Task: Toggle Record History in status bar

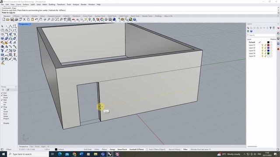Action: tap(175, 149)
